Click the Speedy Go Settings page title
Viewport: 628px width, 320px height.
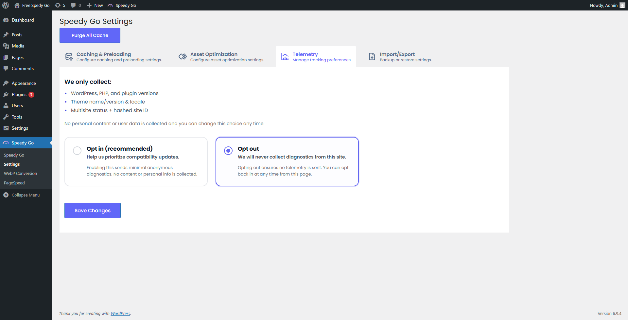click(96, 21)
